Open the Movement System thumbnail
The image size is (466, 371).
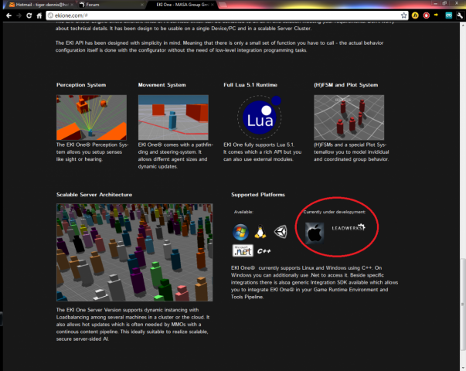(175, 117)
